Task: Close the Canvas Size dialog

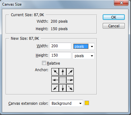Action: click(x=121, y=3)
